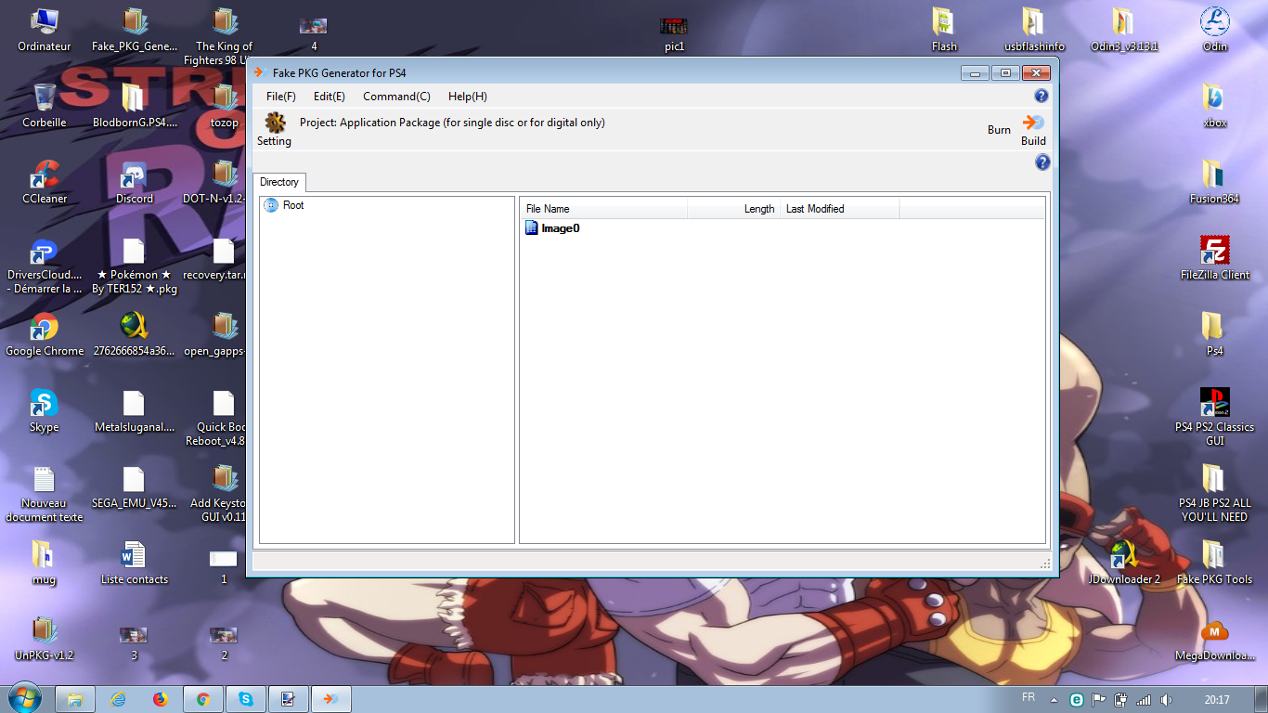The width and height of the screenshot is (1268, 713).
Task: Click the resize grip in the status bar
Action: pos(1045,563)
